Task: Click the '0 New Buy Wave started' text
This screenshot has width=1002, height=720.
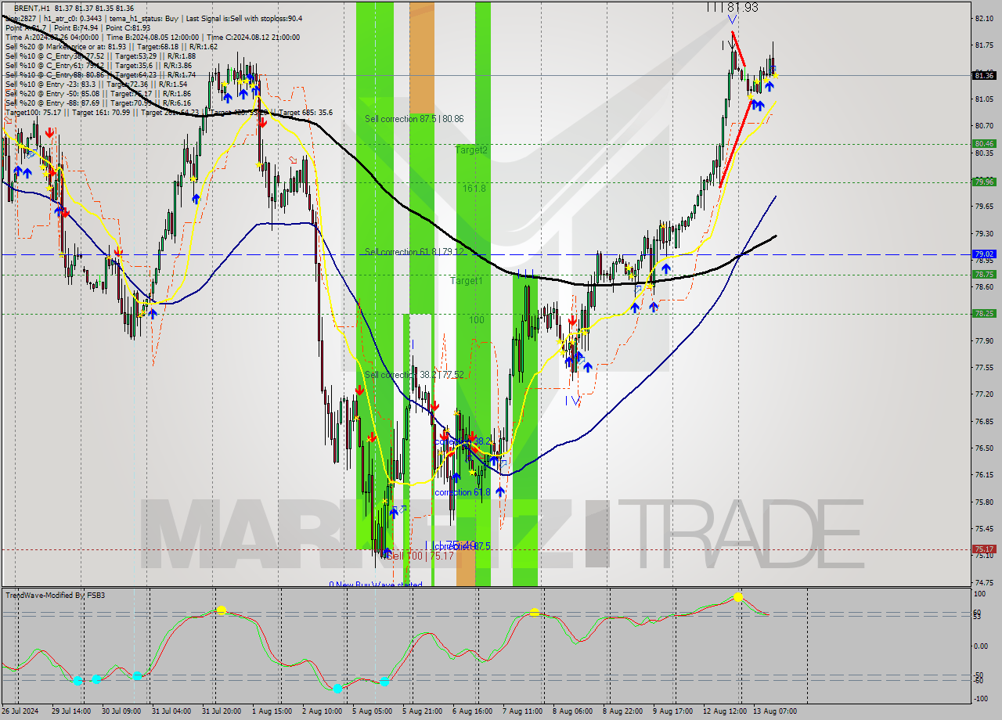Action: point(376,585)
